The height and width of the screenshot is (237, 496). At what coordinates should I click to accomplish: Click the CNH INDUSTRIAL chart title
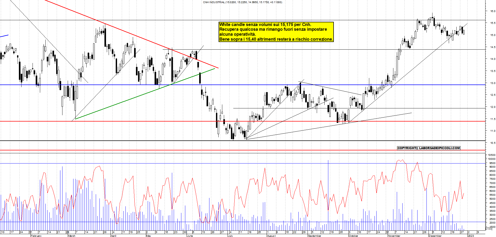click(242, 2)
